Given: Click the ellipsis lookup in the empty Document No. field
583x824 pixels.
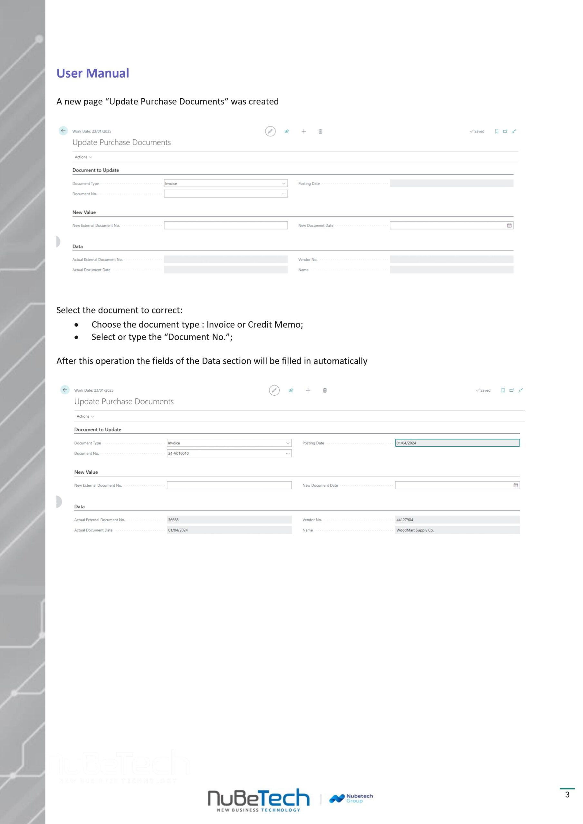Looking at the screenshot, I should click(x=284, y=194).
